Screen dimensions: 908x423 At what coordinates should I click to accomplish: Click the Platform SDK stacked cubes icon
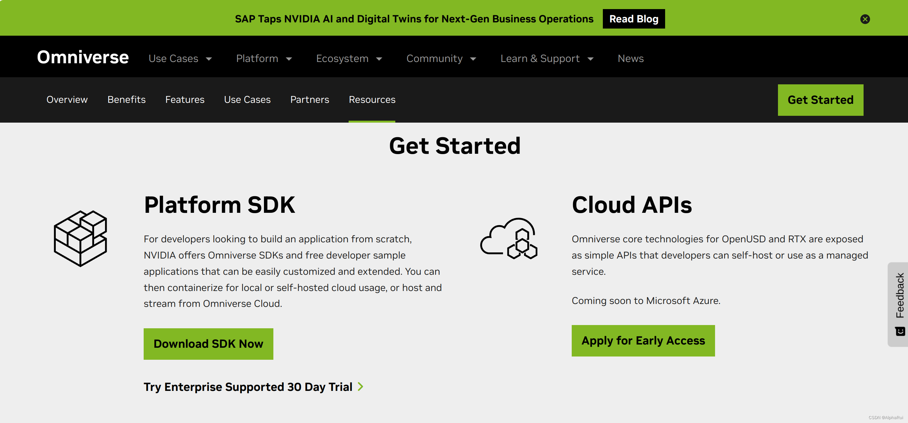80,238
